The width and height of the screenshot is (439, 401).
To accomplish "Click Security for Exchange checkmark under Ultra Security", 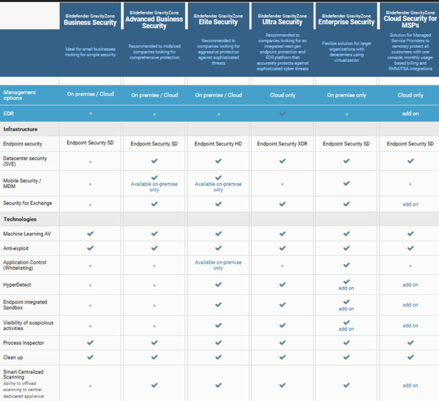I will [283, 204].
